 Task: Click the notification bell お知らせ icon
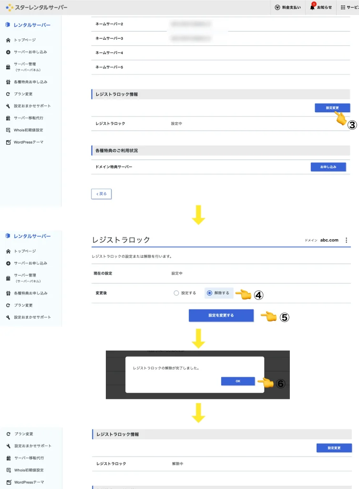click(x=313, y=8)
